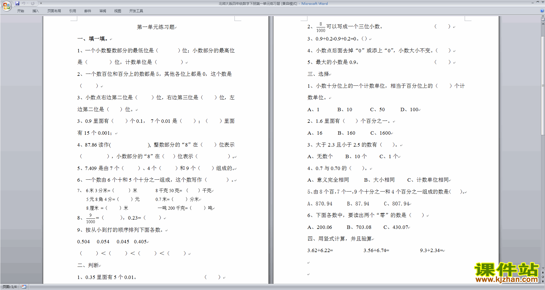Click the split-window handle above the ruler icon

(x=543, y=16)
